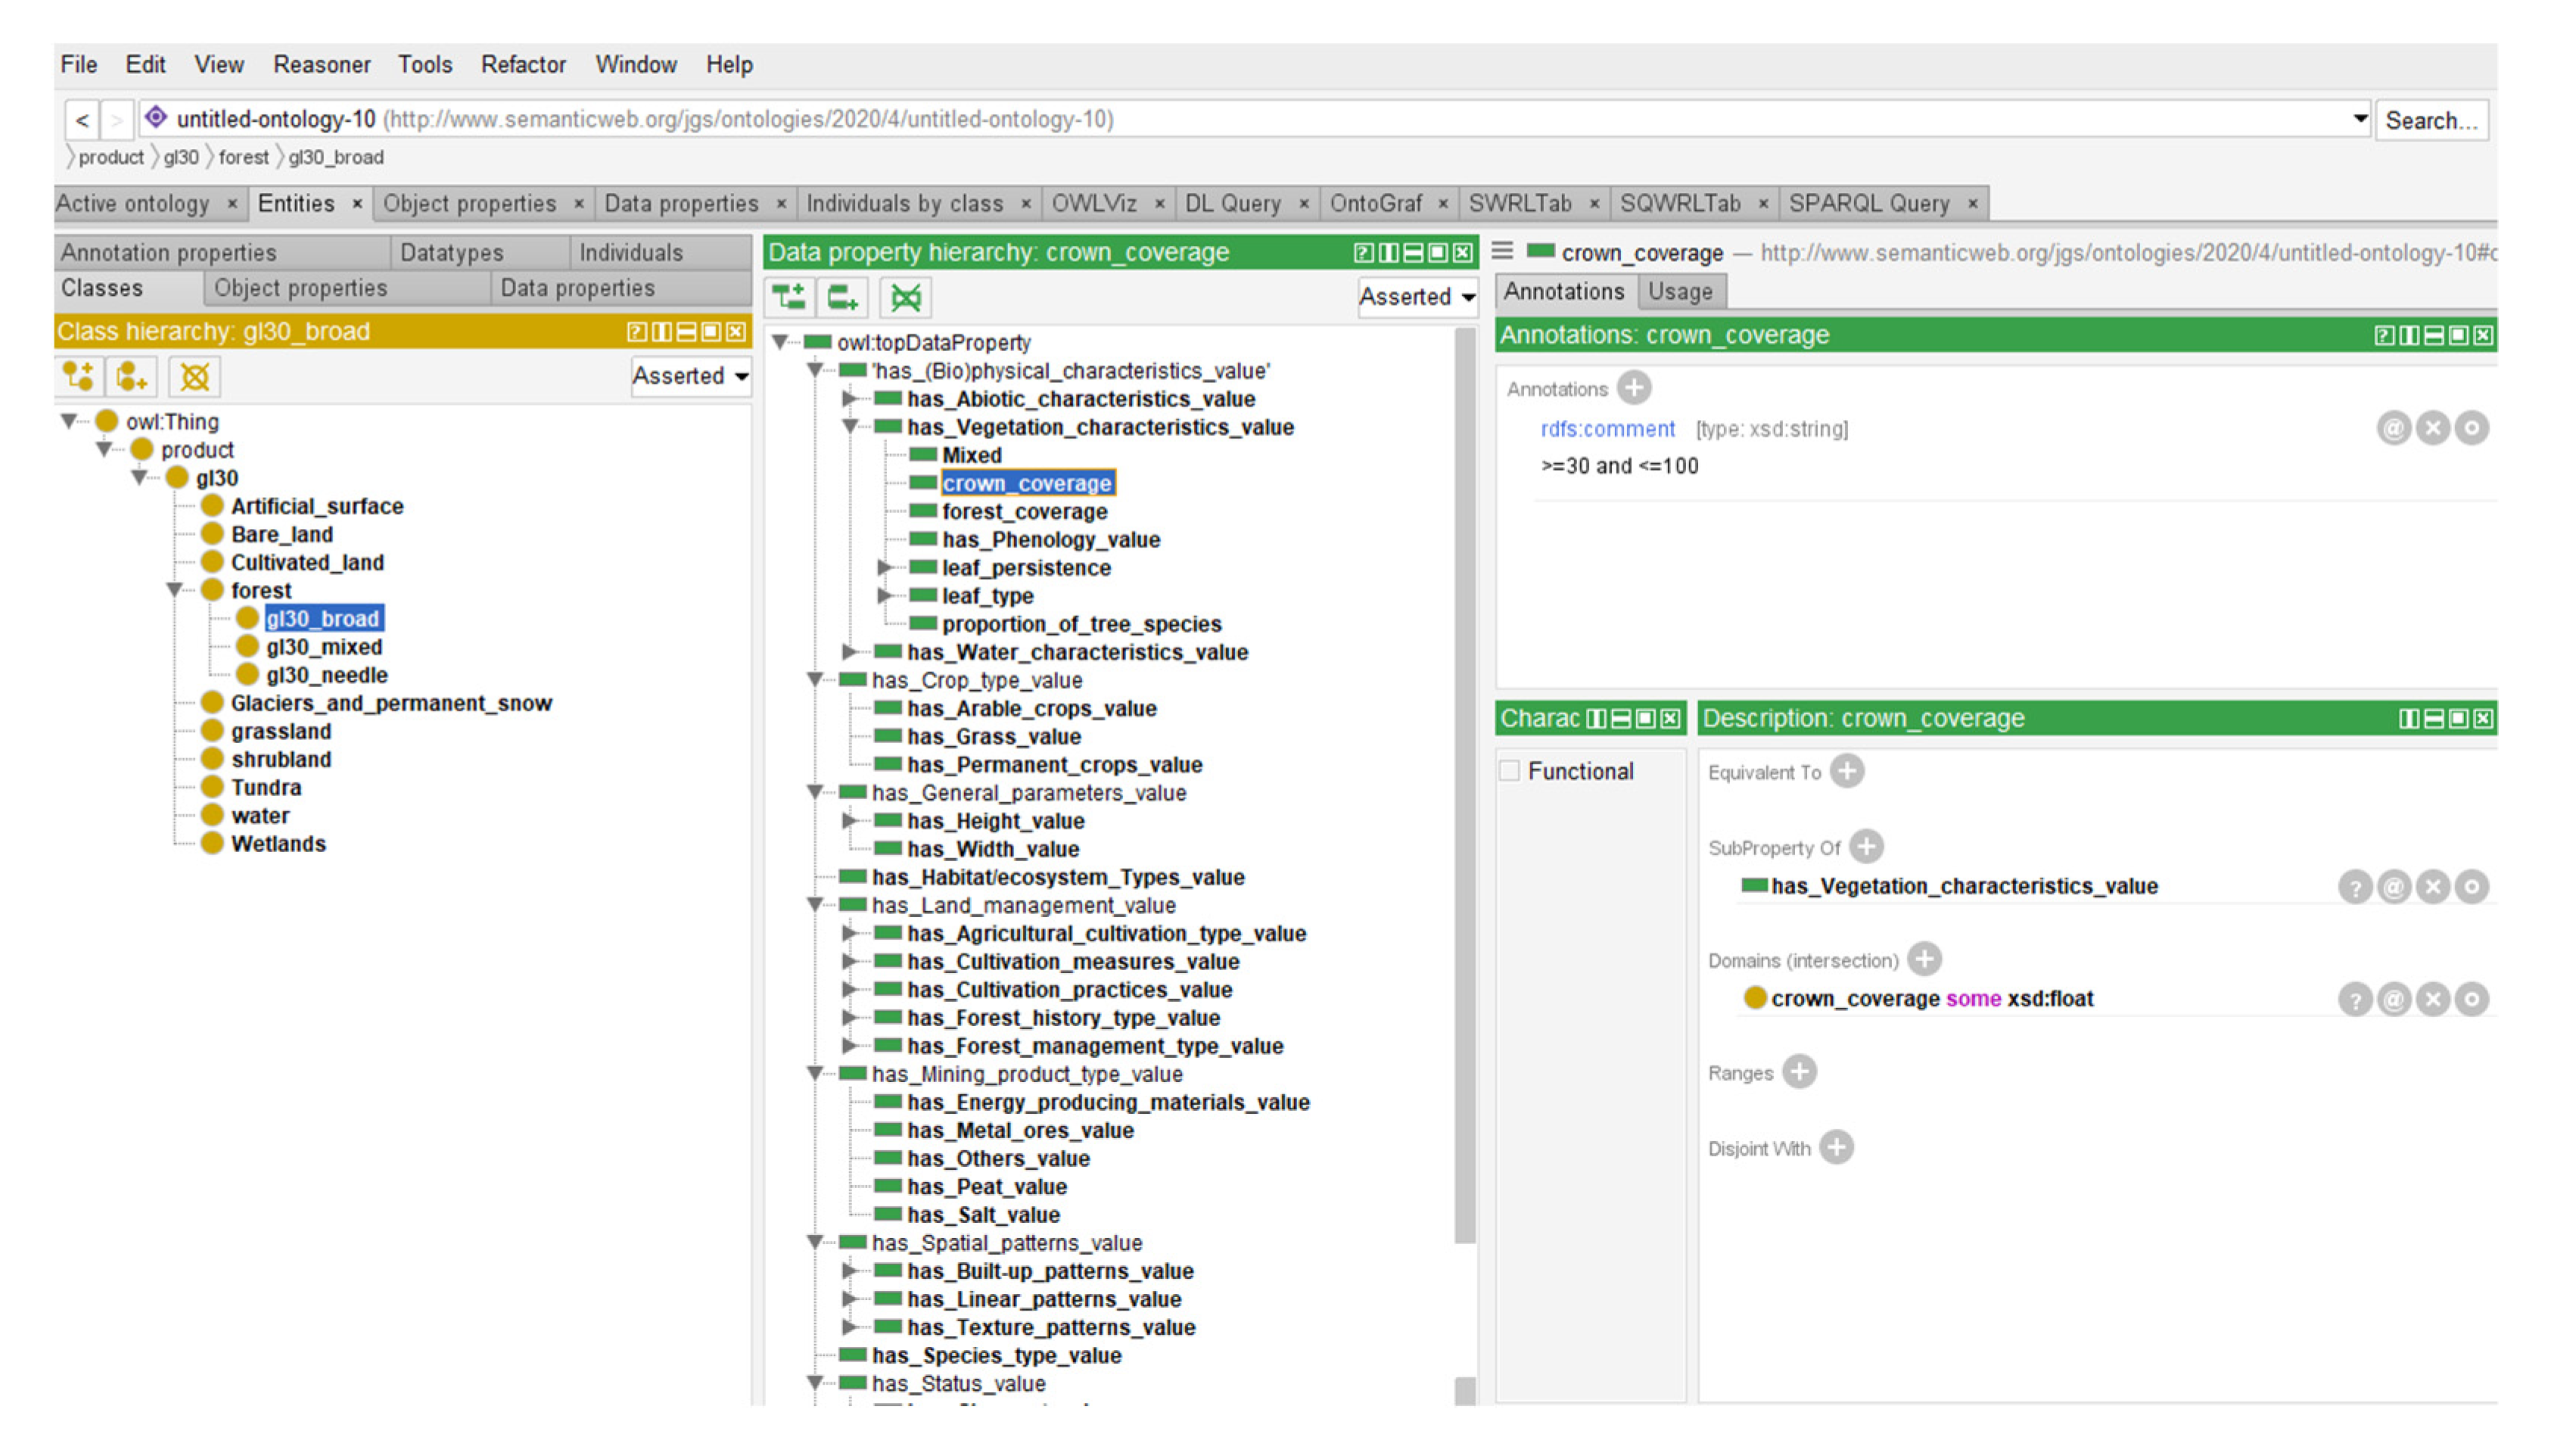2576x1437 pixels.
Task: Click the Delete selected class icon
Action: coord(194,377)
